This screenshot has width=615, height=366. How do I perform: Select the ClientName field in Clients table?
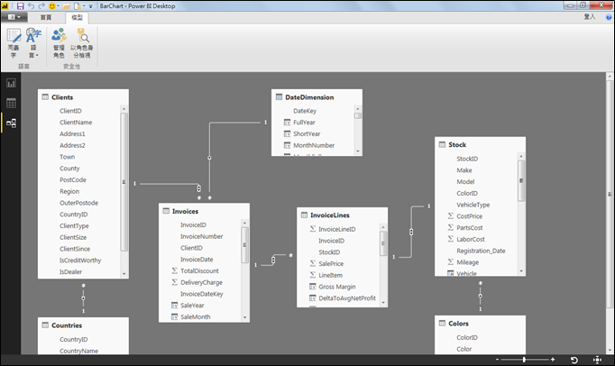[x=76, y=123]
